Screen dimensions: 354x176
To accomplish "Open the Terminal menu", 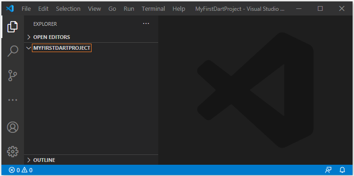I will (154, 9).
